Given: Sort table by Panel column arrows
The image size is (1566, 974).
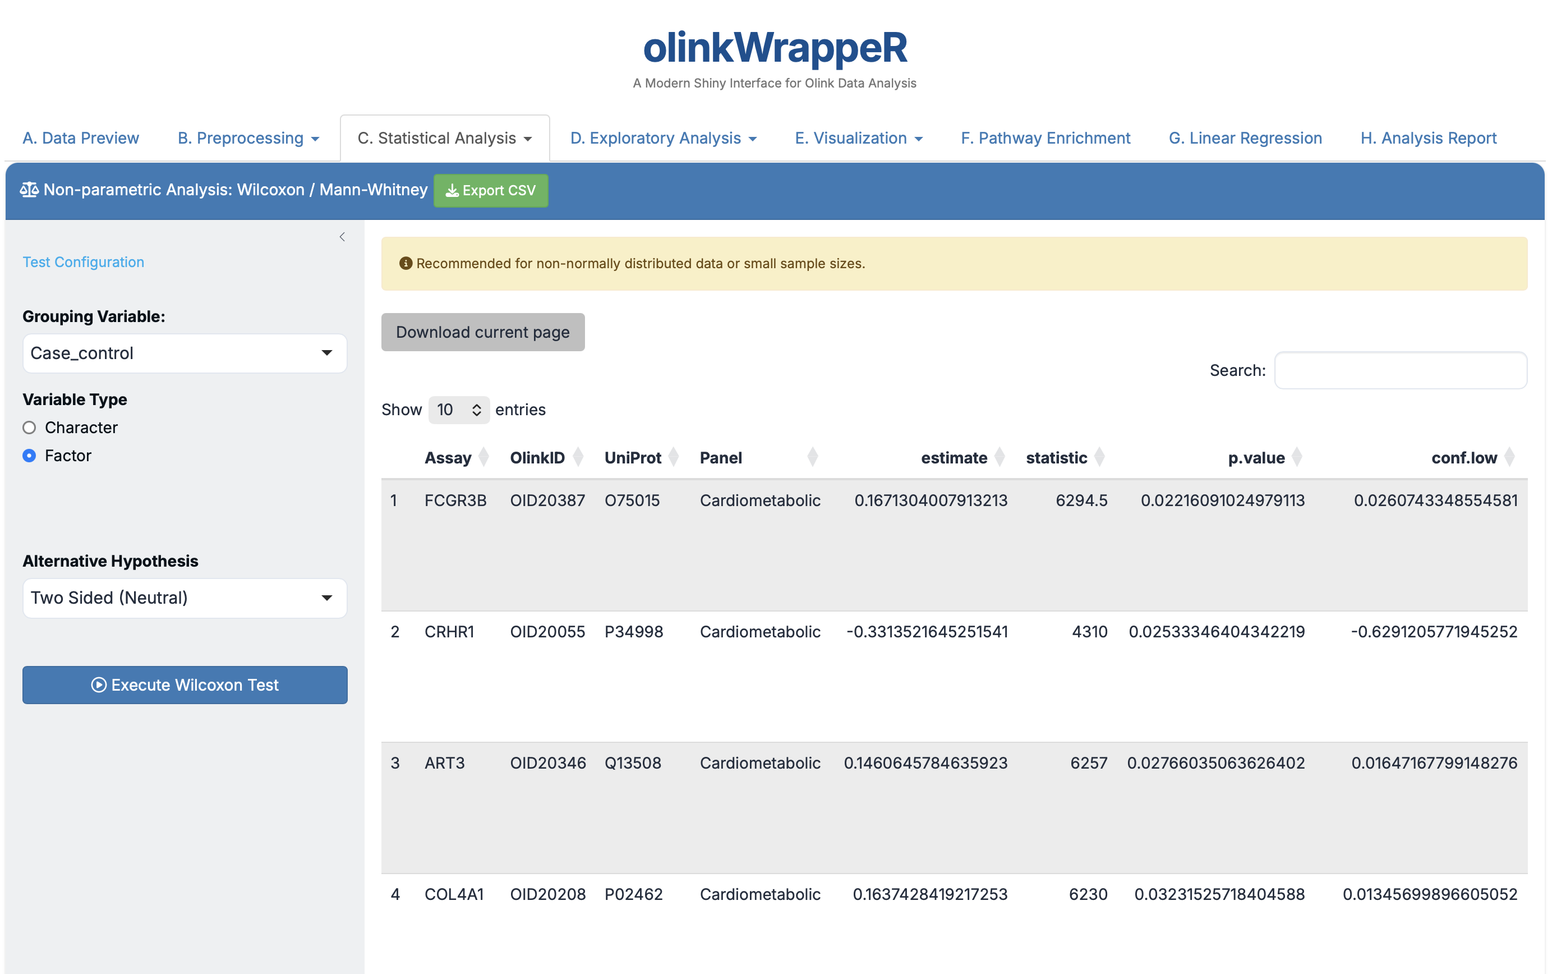Looking at the screenshot, I should click(813, 457).
